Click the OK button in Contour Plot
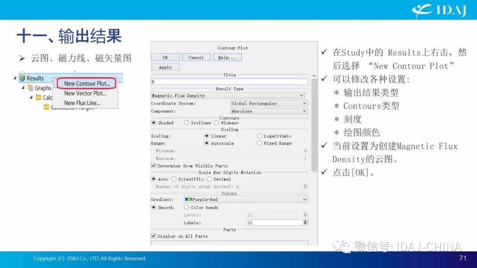 tap(165, 57)
